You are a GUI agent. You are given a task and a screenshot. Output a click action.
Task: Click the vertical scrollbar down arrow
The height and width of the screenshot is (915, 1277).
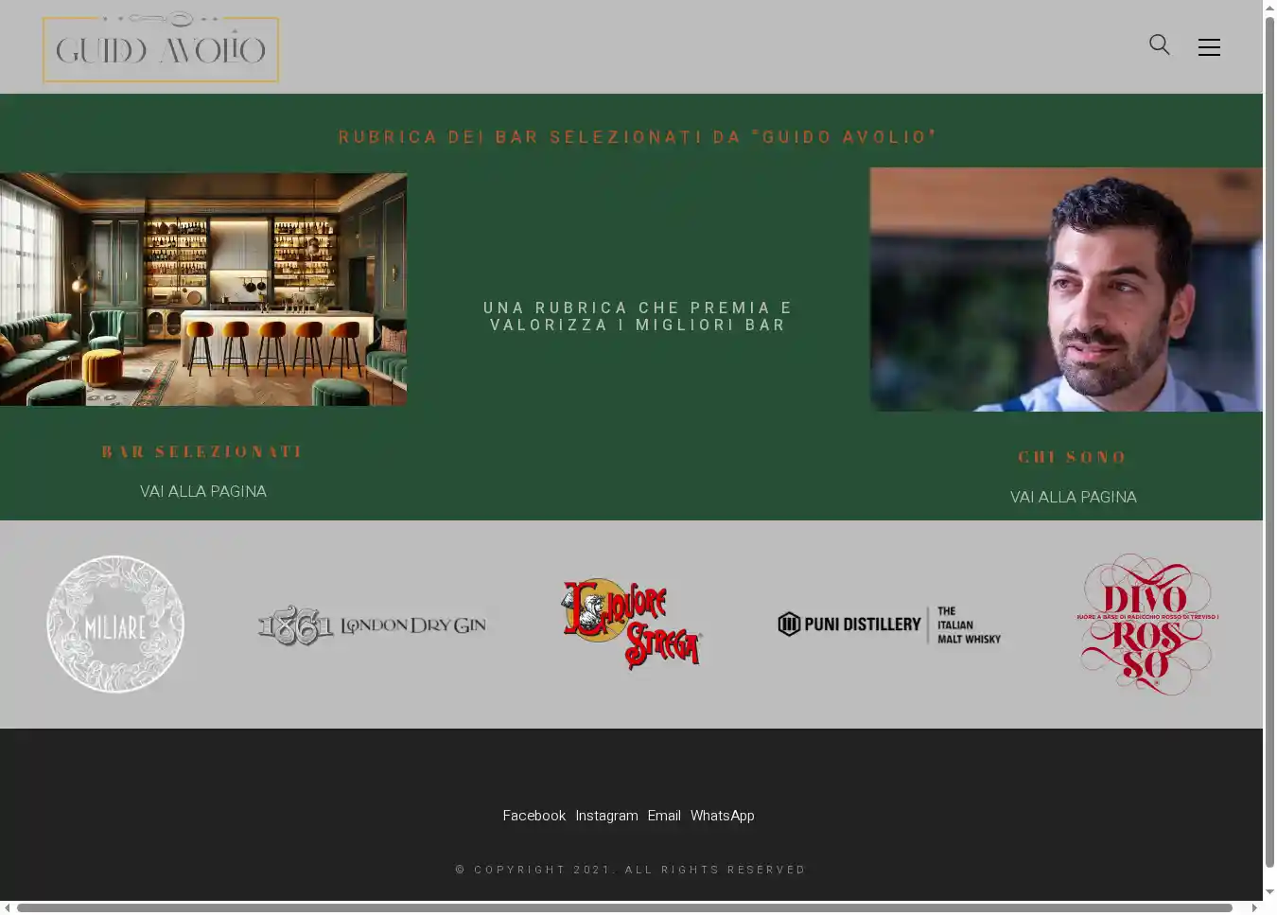pyautogui.click(x=1269, y=892)
